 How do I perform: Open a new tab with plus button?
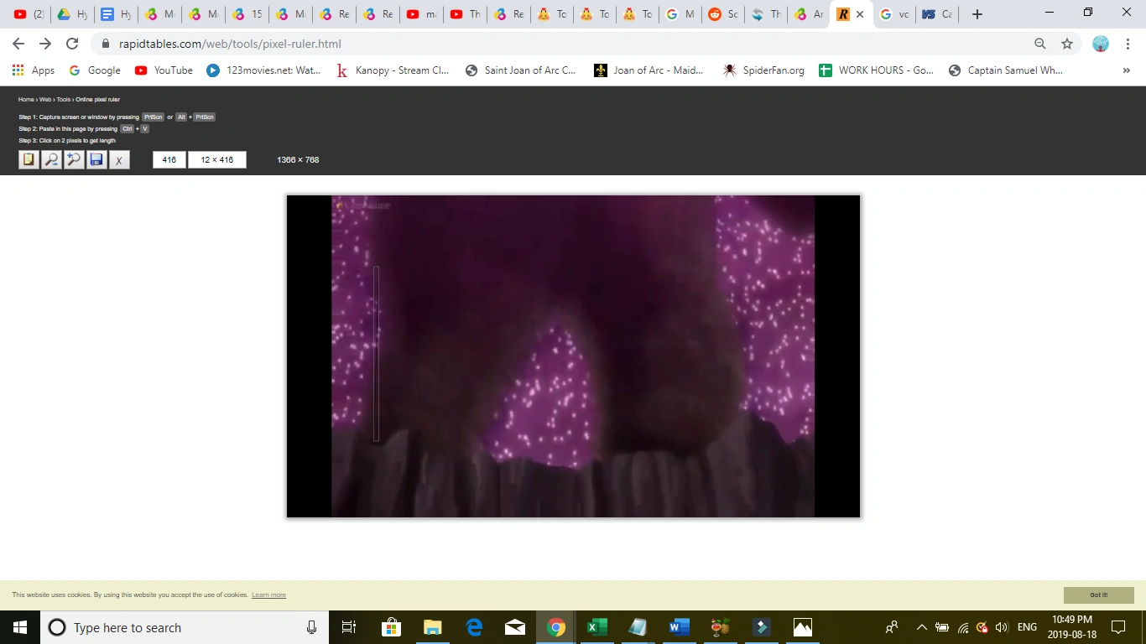977,14
